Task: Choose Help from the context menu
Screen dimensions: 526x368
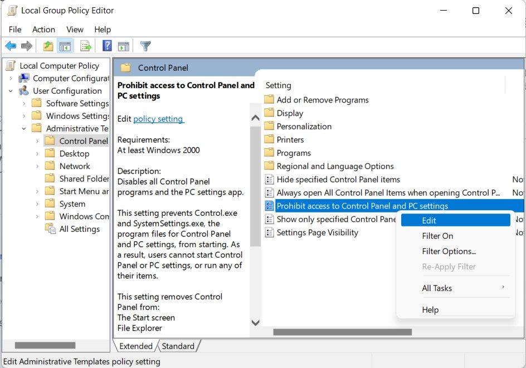Action: click(456, 309)
